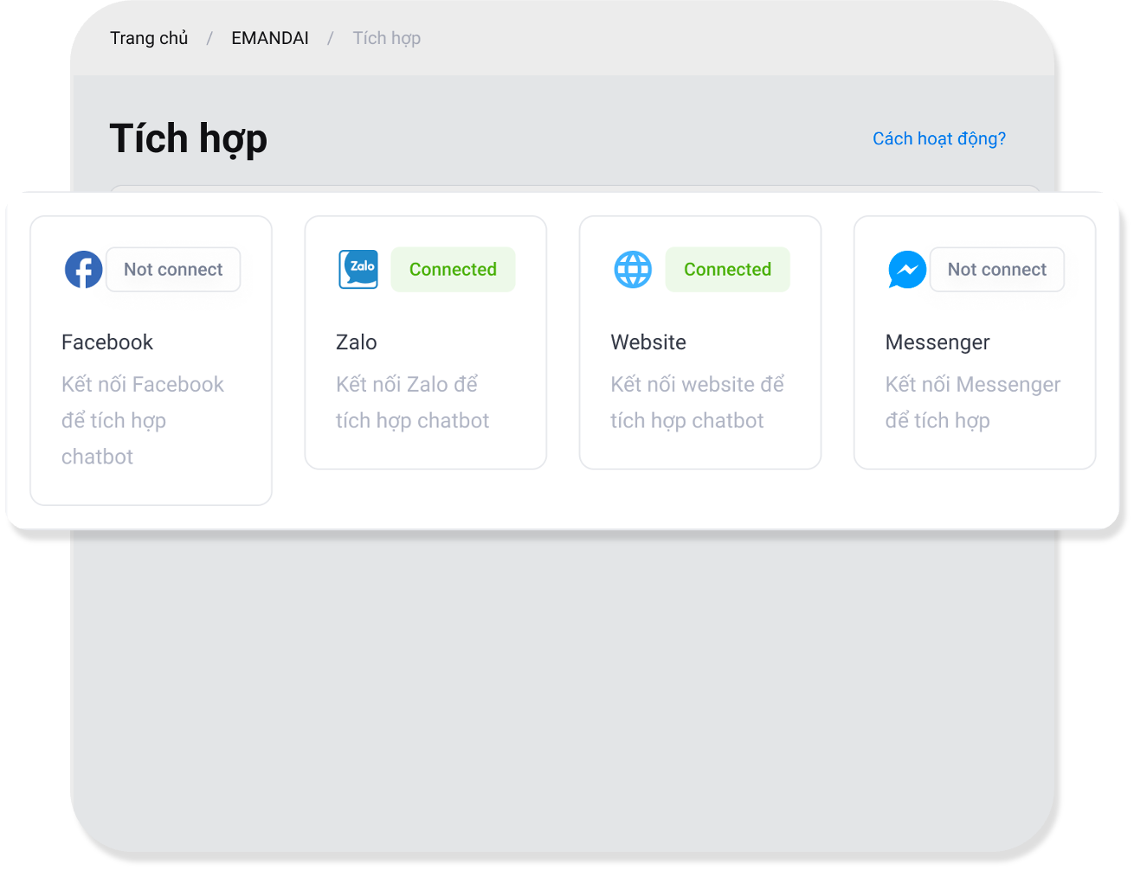Click the Website globe icon

[633, 270]
